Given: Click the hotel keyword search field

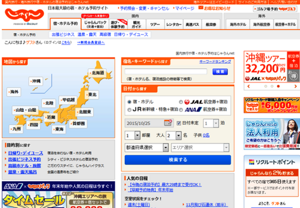Looking at the screenshot, I should point(165,71).
